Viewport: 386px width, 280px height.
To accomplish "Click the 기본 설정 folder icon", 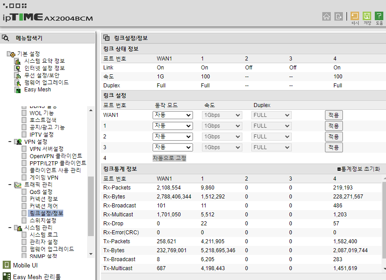I will [11, 54].
